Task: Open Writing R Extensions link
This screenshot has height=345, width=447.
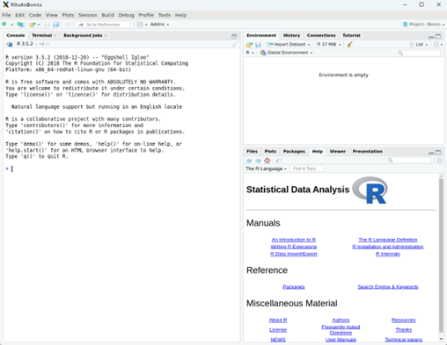Action: [294, 247]
